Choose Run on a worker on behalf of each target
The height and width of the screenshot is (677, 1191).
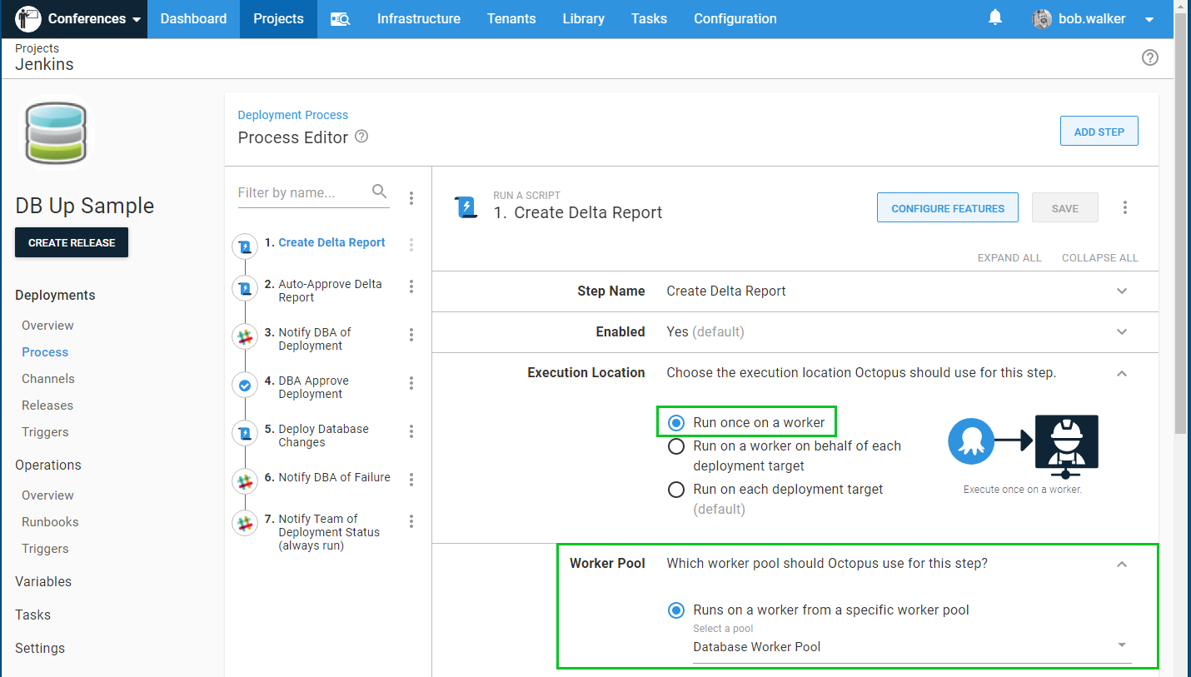click(676, 447)
